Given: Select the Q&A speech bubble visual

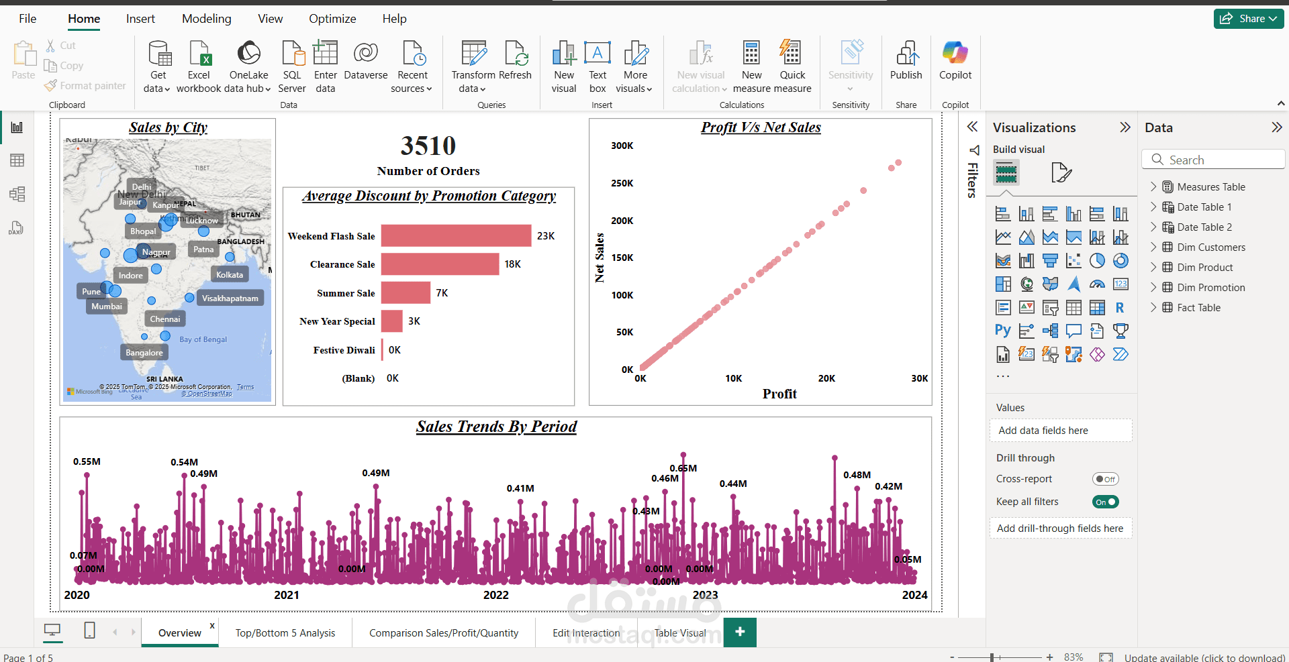Looking at the screenshot, I should pos(1073,331).
